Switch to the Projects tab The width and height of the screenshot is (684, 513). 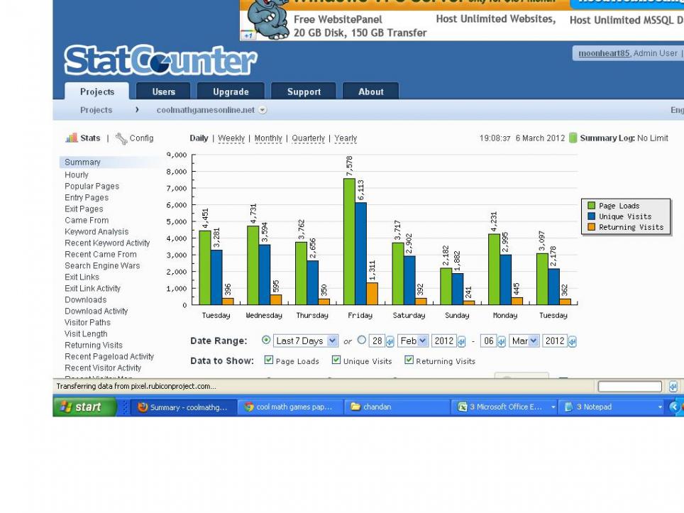click(96, 92)
